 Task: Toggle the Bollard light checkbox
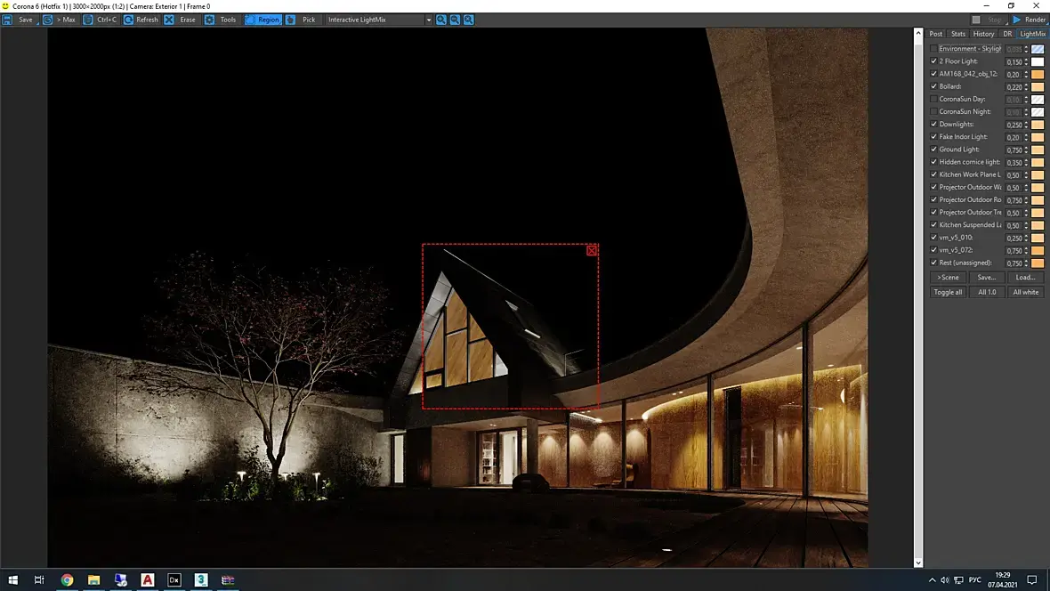point(933,86)
